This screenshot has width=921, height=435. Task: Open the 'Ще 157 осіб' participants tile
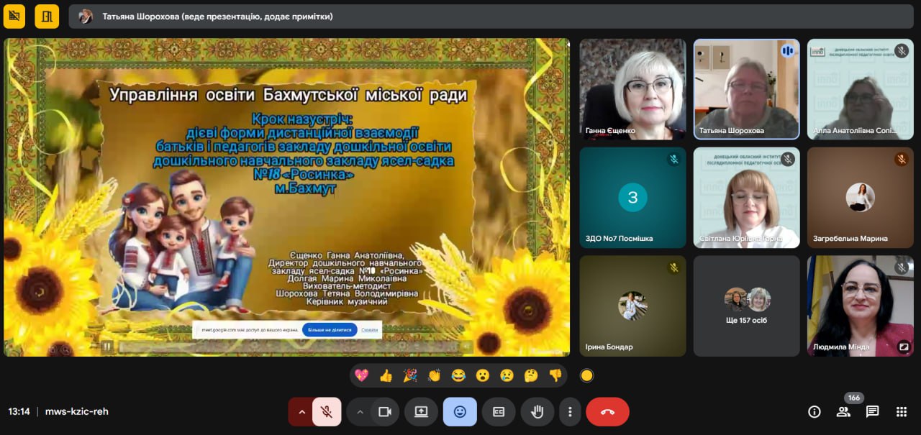746,306
